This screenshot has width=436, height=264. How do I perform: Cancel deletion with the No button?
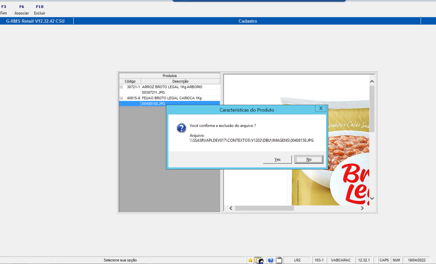tap(309, 159)
